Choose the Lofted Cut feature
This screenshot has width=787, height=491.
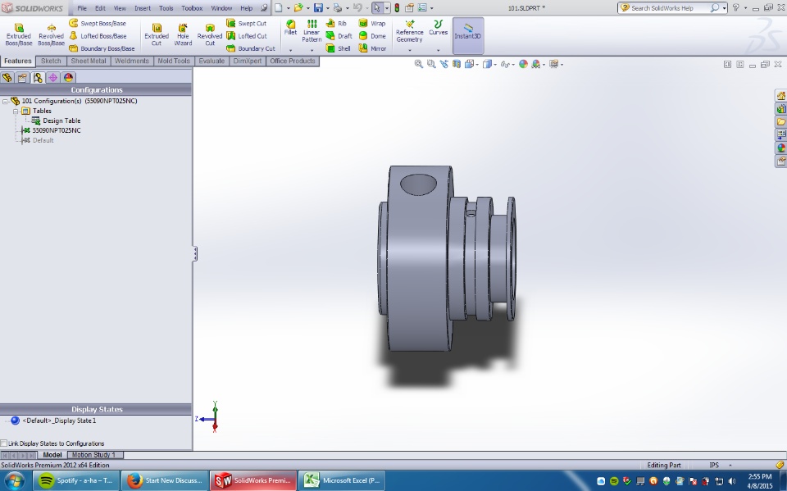pyautogui.click(x=247, y=35)
